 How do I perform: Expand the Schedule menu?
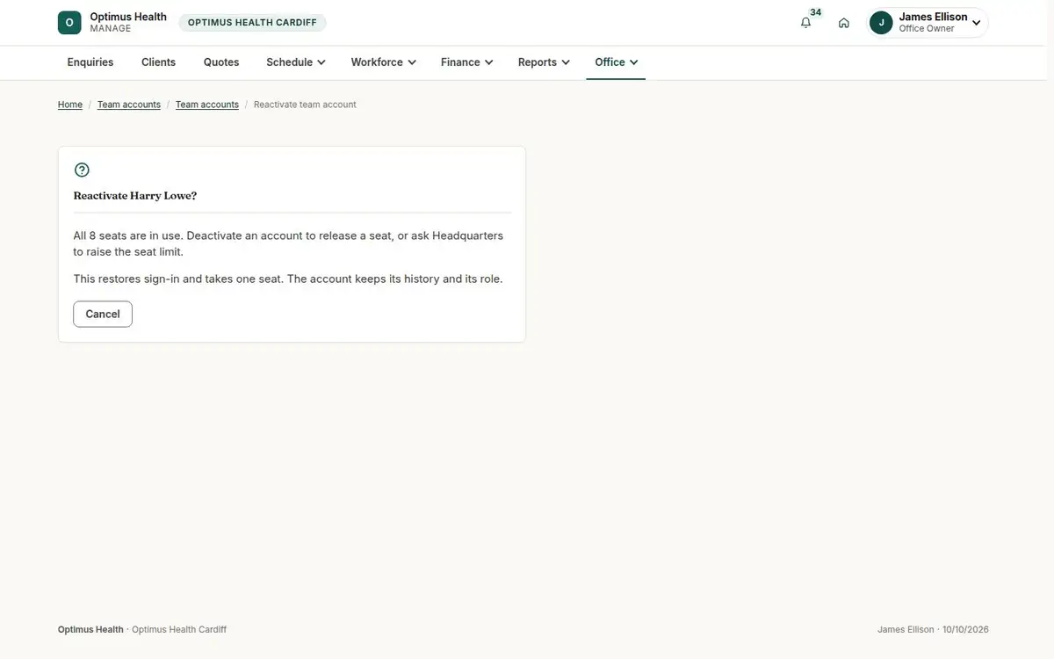(x=296, y=62)
